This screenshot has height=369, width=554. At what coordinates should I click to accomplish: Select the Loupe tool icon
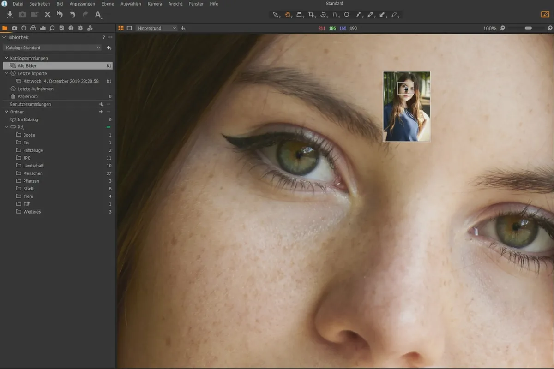click(x=300, y=15)
